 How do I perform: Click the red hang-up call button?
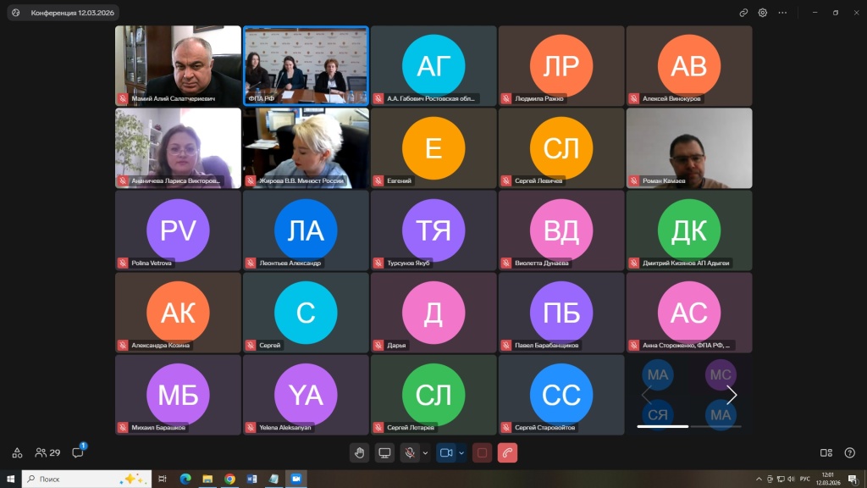coord(507,452)
